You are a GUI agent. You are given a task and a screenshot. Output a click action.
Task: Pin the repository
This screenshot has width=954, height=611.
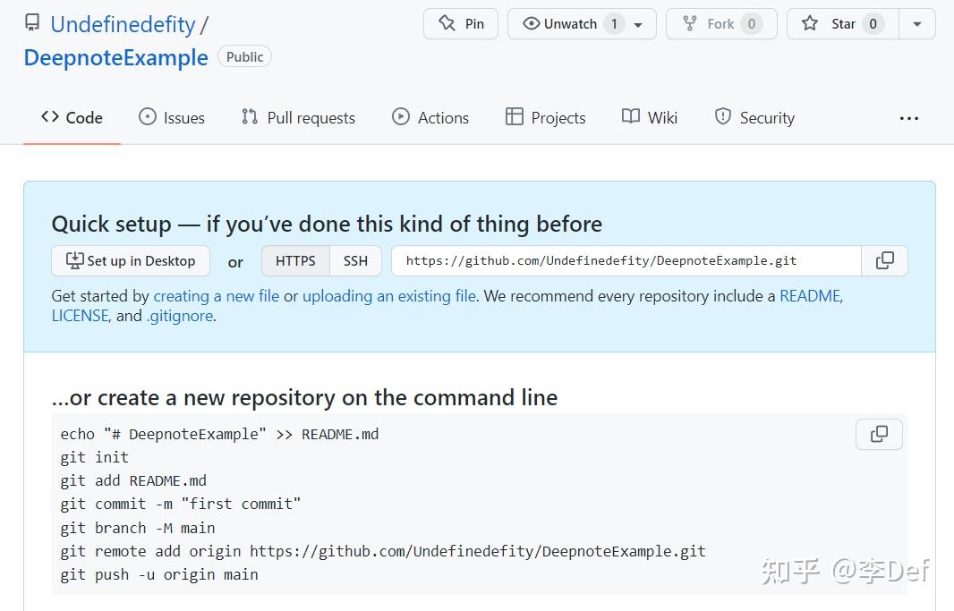460,23
